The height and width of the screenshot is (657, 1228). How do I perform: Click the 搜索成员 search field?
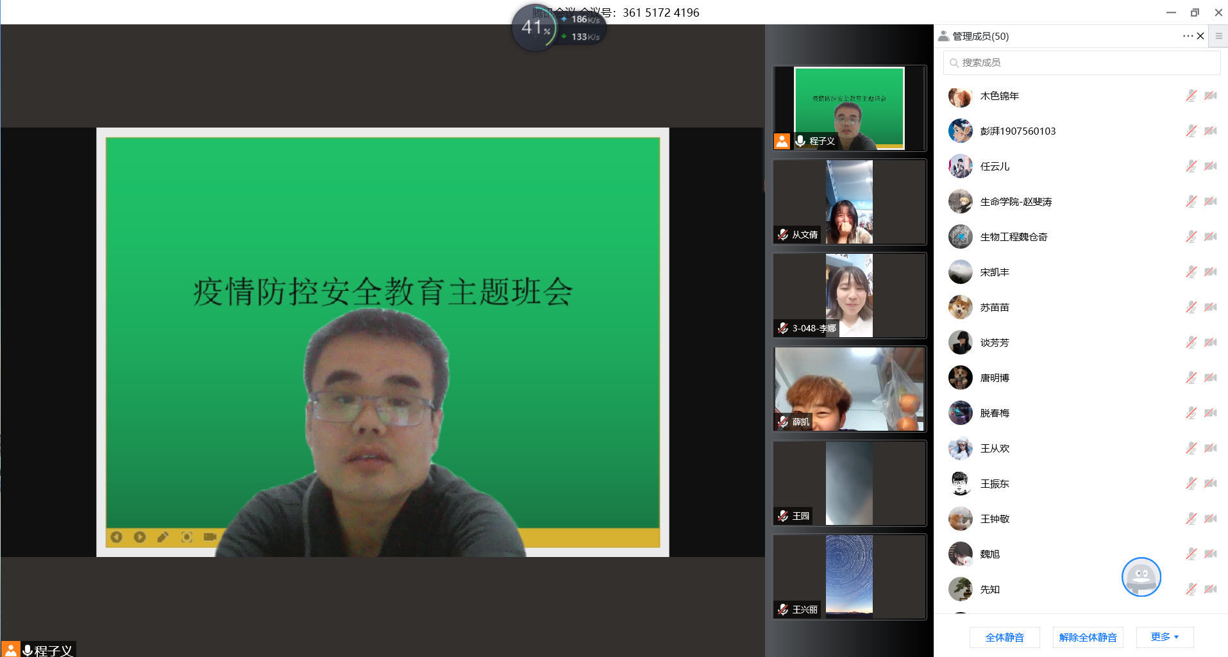[1081, 63]
